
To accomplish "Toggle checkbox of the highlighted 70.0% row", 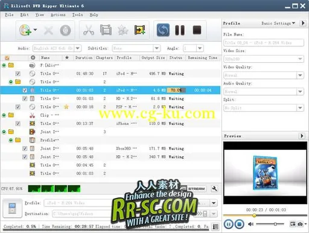I will [25, 91].
